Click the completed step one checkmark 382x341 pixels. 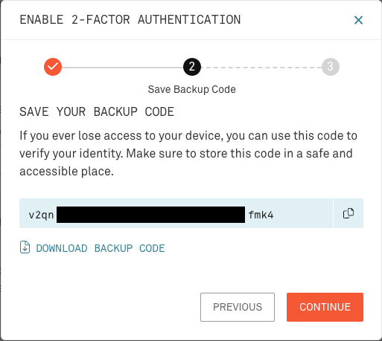(53, 67)
